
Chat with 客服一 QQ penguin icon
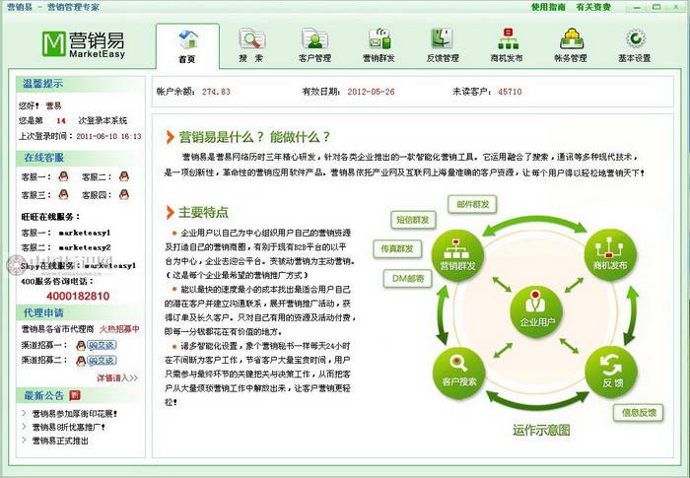pyautogui.click(x=63, y=176)
